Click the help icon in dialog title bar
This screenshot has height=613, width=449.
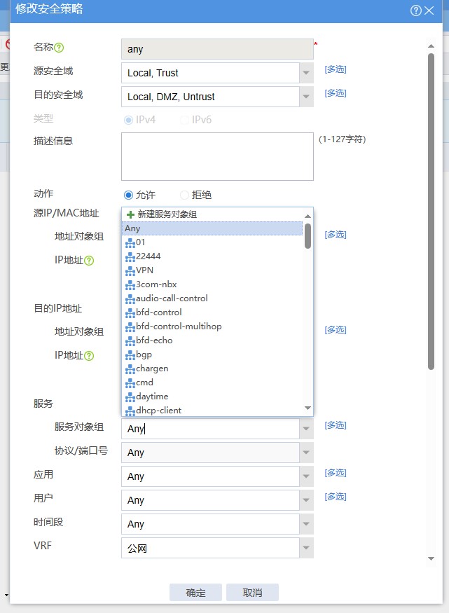[x=416, y=11]
